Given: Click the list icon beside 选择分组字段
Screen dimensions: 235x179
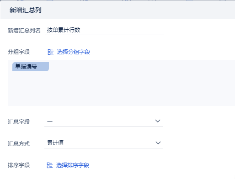Looking at the screenshot, I should coord(51,52).
